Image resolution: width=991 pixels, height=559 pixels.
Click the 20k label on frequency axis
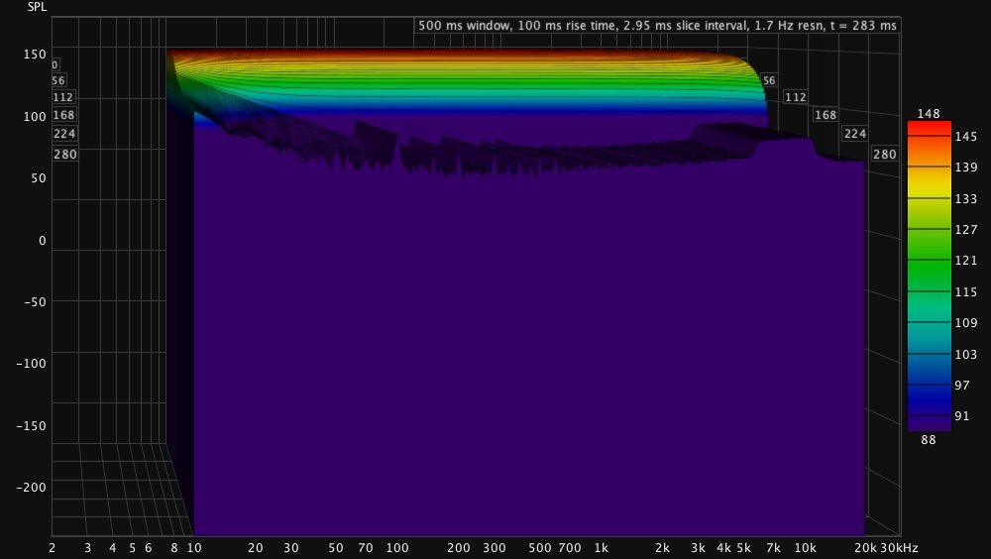point(866,548)
